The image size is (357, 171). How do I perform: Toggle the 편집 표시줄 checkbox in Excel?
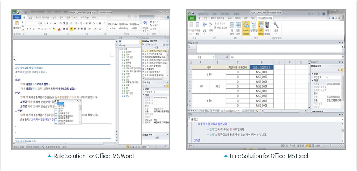click(x=215, y=27)
